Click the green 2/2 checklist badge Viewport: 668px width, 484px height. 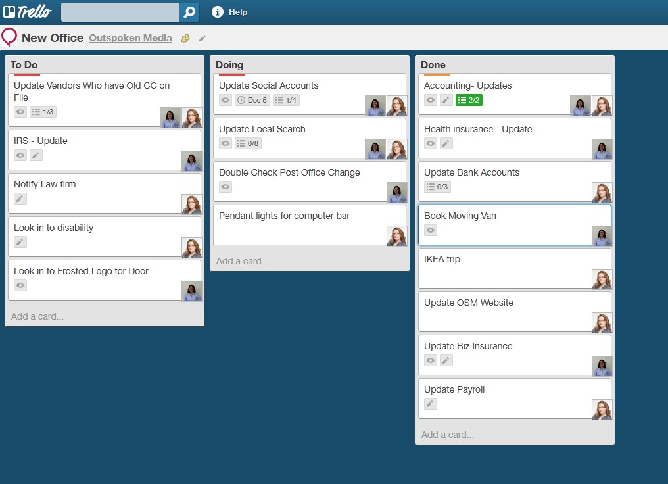[x=469, y=100]
